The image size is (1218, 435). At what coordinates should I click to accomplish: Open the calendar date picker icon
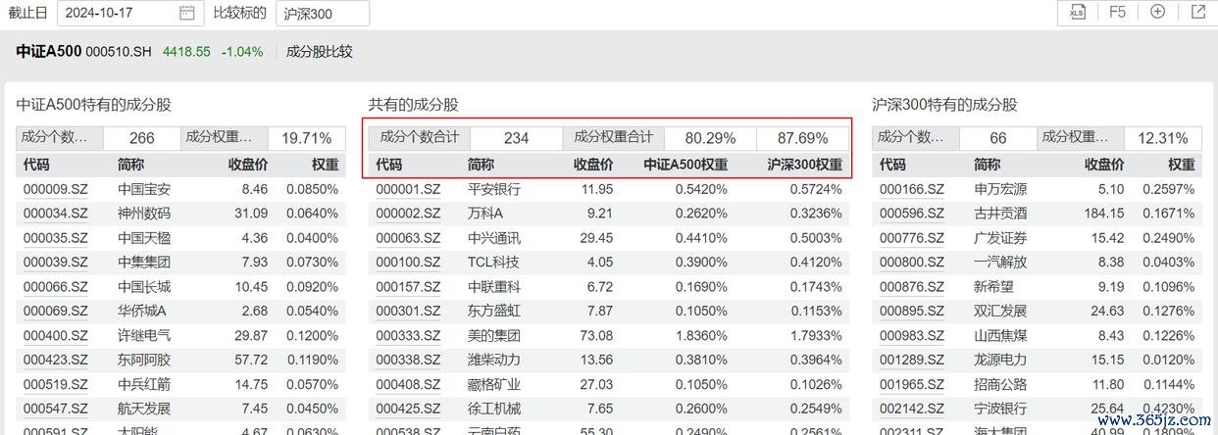[x=187, y=13]
